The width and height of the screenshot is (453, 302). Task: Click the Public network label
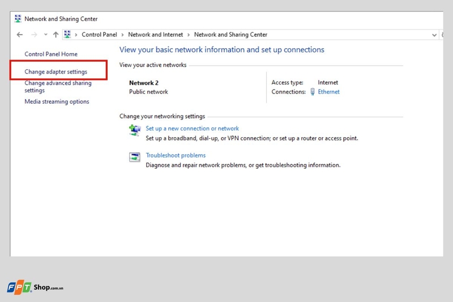(148, 92)
